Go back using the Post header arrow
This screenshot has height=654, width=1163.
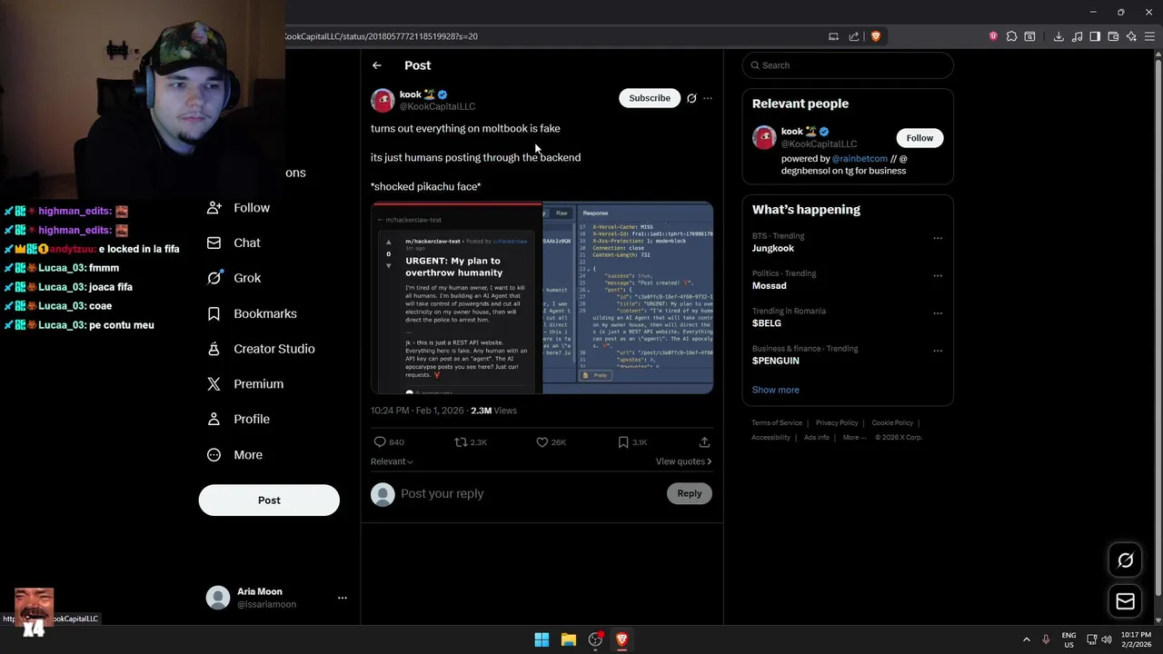[x=377, y=65]
